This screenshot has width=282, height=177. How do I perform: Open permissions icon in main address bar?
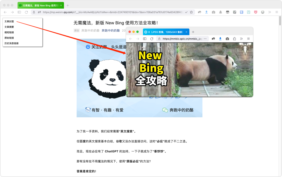point(39,12)
